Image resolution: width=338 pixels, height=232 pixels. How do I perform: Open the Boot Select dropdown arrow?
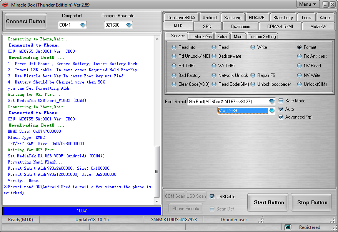[271, 101]
